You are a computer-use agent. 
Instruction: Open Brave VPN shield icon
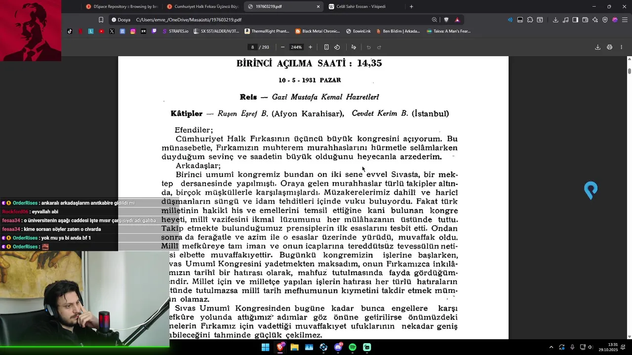click(605, 20)
